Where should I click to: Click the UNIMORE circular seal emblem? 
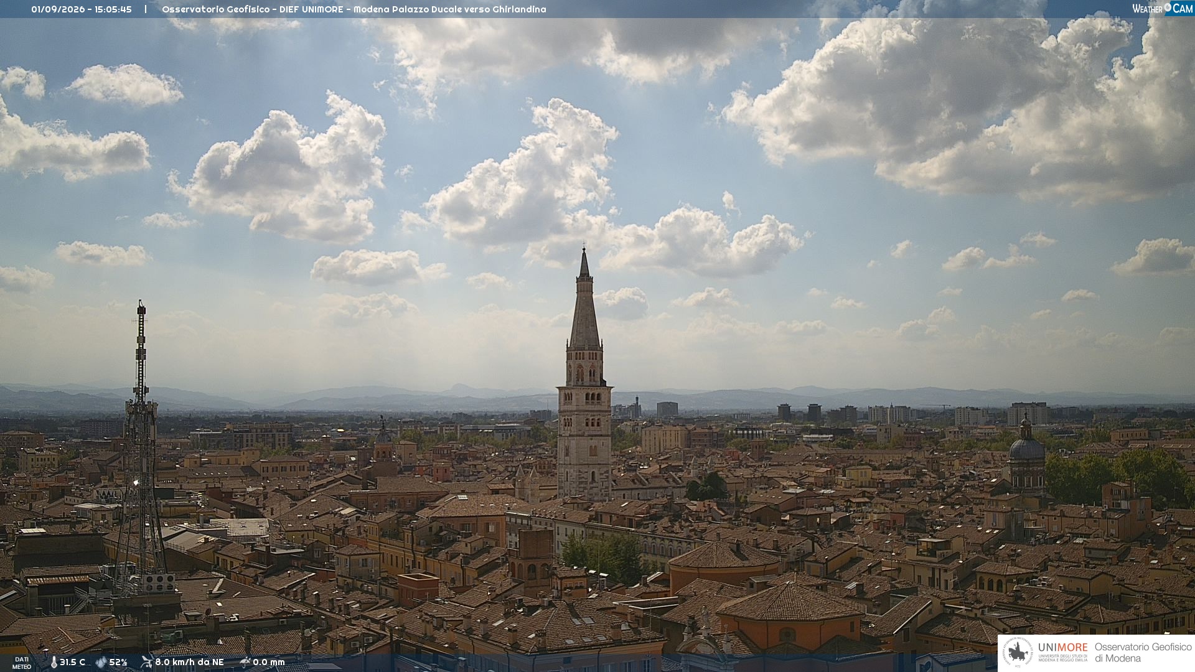point(1017,653)
